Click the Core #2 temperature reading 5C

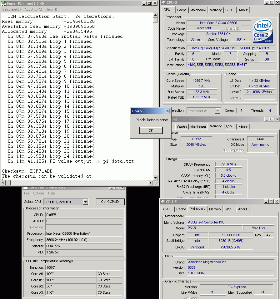pos(71,286)
